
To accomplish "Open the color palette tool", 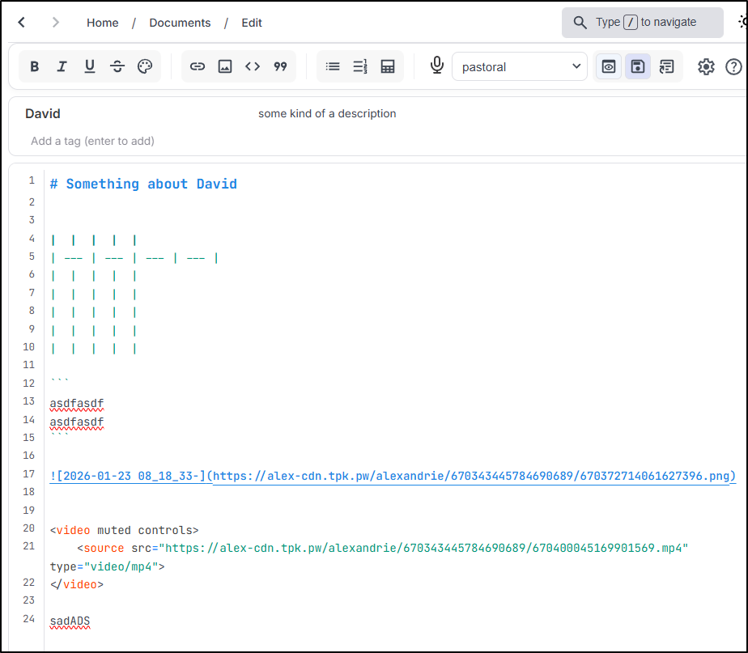I will click(145, 66).
